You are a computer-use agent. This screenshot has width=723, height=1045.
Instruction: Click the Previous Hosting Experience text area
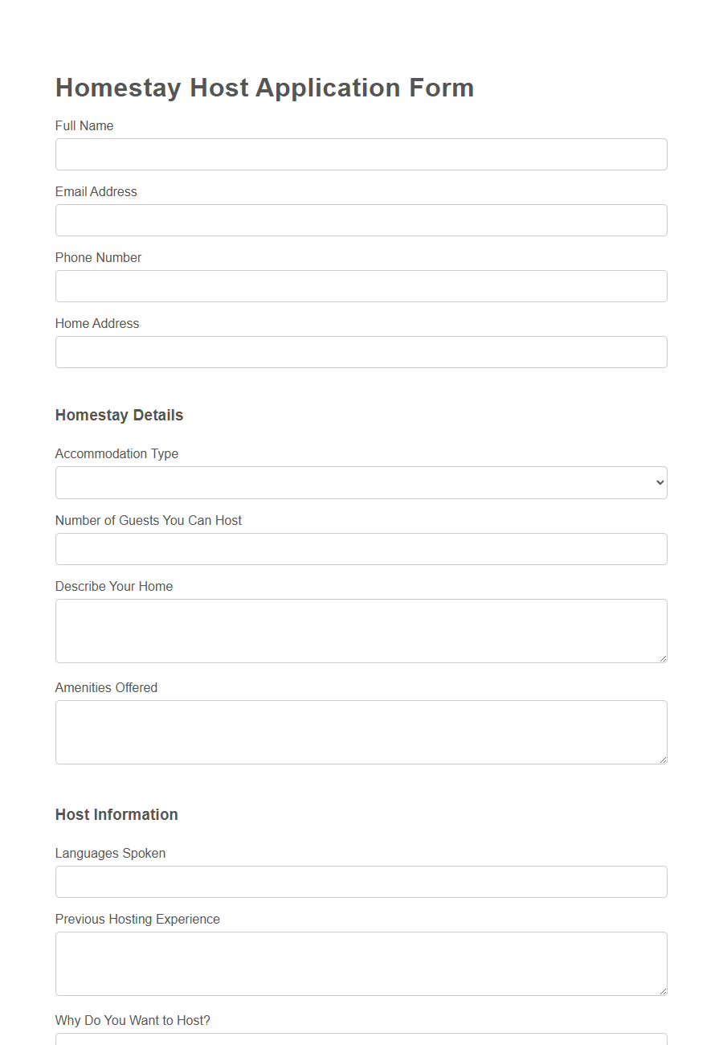point(361,963)
